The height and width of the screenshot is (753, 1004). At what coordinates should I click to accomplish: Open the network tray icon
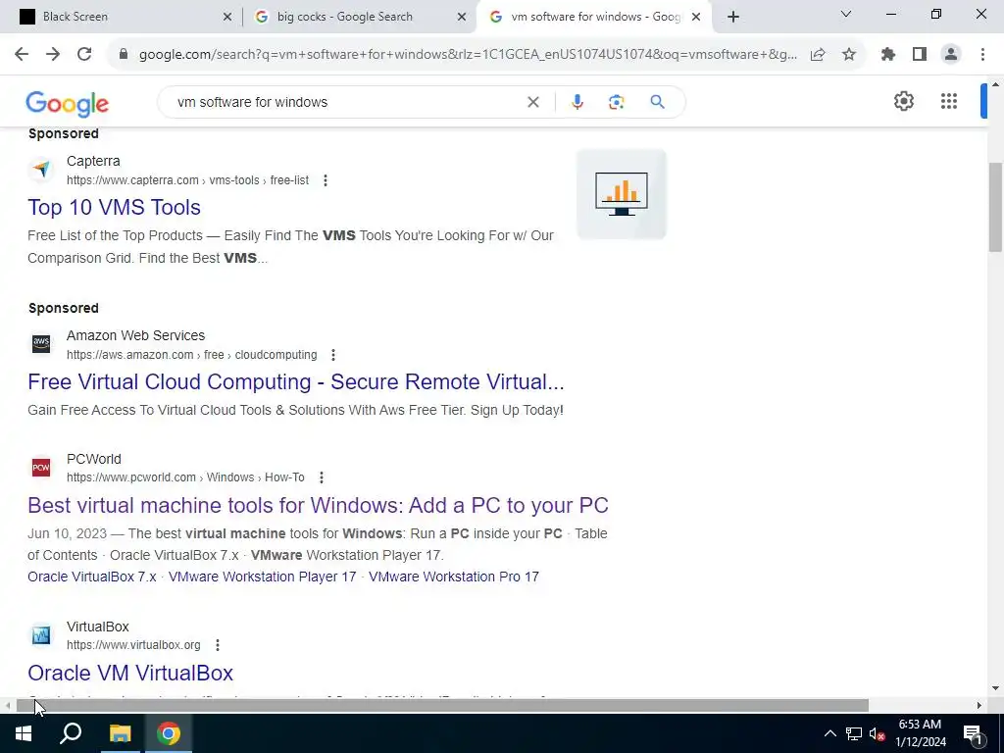854,733
